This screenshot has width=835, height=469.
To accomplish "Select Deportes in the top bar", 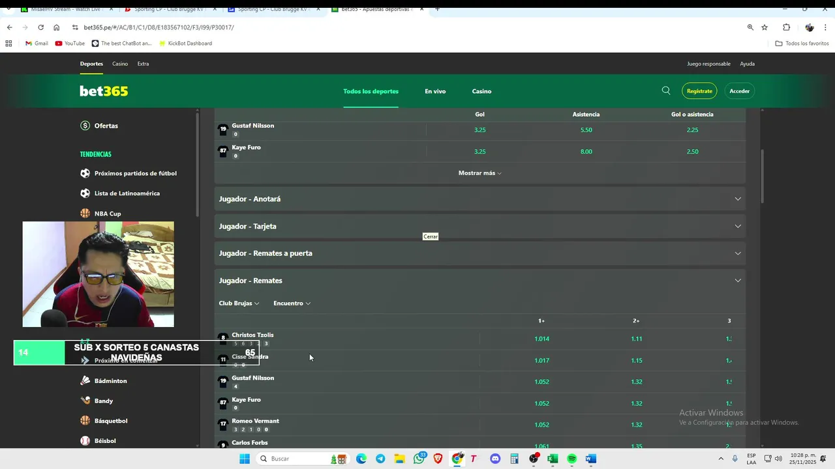I will click(x=91, y=64).
